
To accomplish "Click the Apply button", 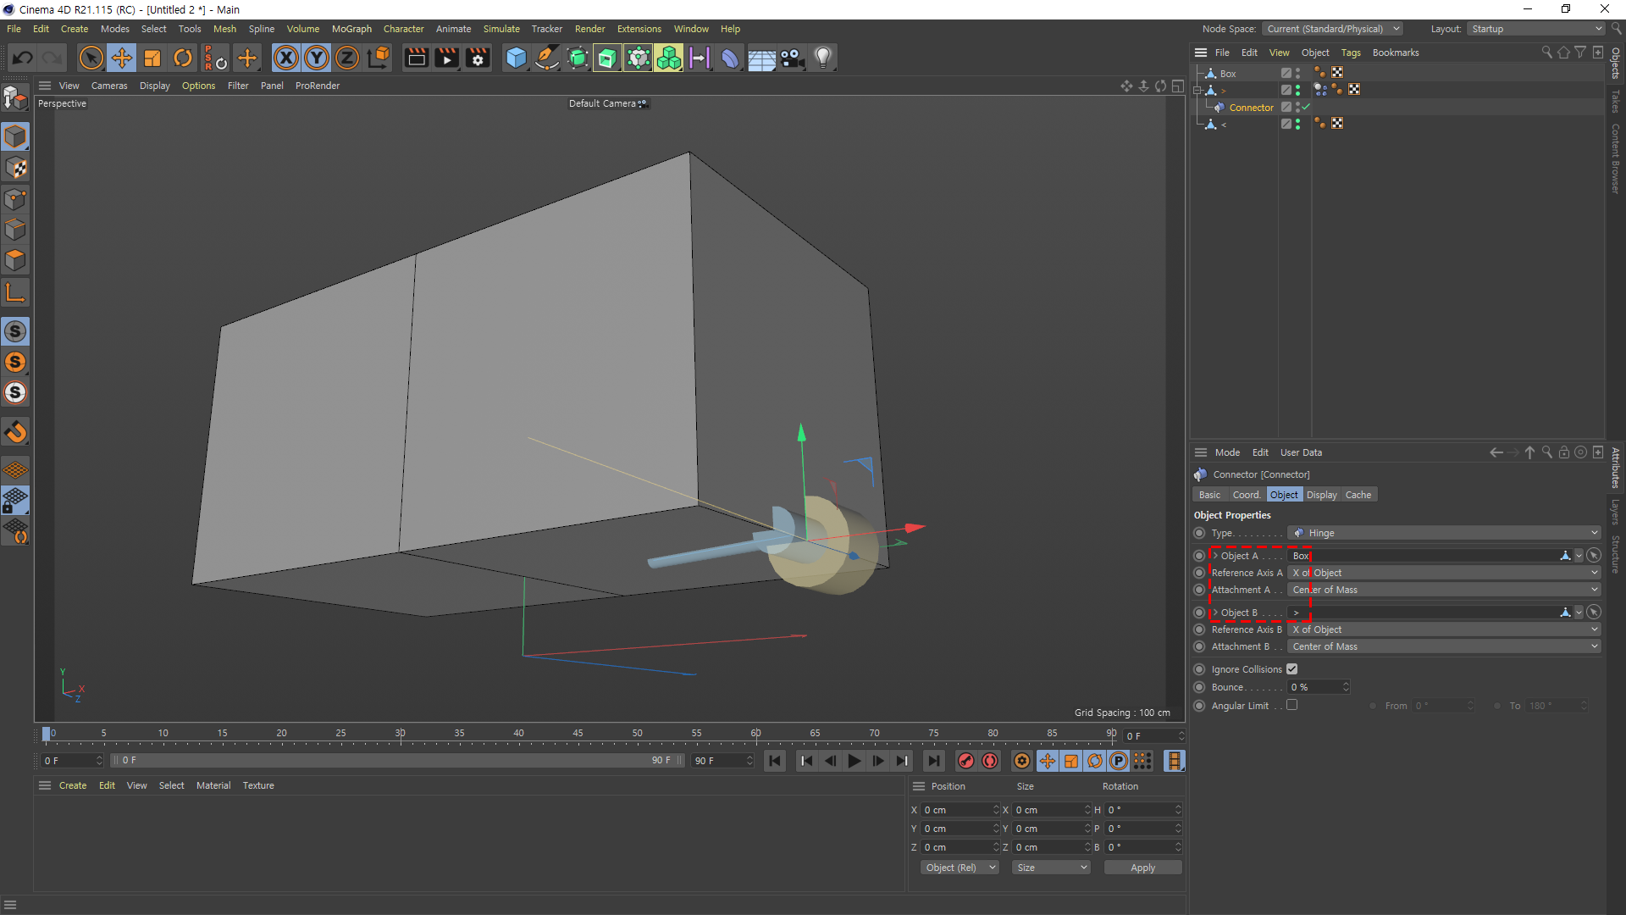I will [x=1142, y=868].
